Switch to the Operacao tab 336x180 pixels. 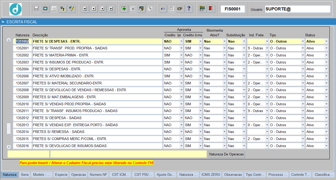[x=78, y=175]
